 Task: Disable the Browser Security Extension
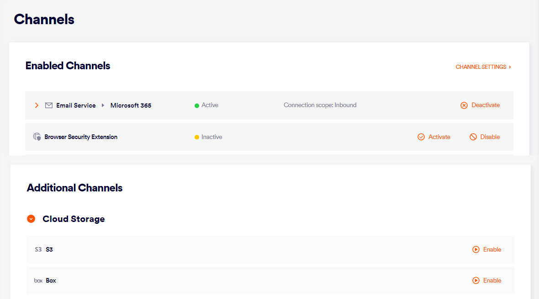tap(485, 137)
